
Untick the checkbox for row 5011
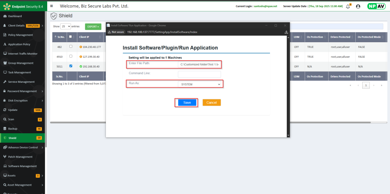coord(70,66)
